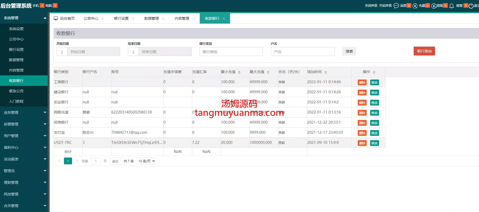Image resolution: width=479 pixels, height=212 pixels.
Task: Turn off sound with 关闭声音
Action: [x=371, y=5]
